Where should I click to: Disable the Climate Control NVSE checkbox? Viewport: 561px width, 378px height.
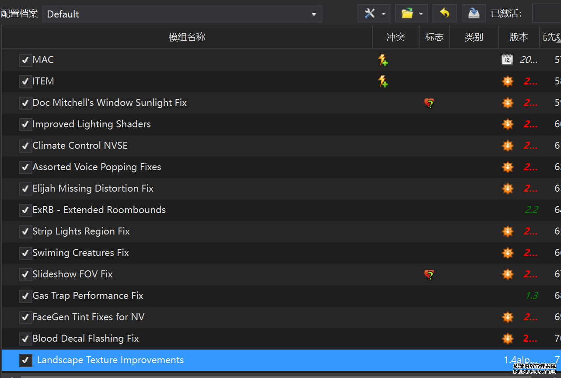pos(25,146)
